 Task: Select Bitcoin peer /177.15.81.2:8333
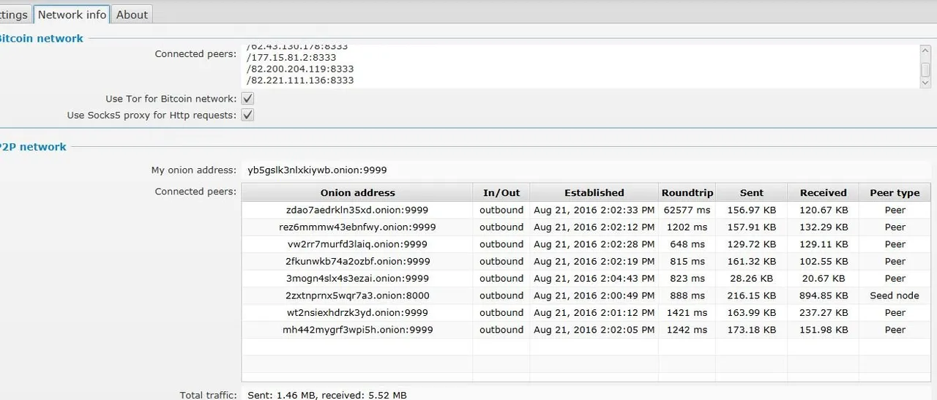tap(291, 57)
